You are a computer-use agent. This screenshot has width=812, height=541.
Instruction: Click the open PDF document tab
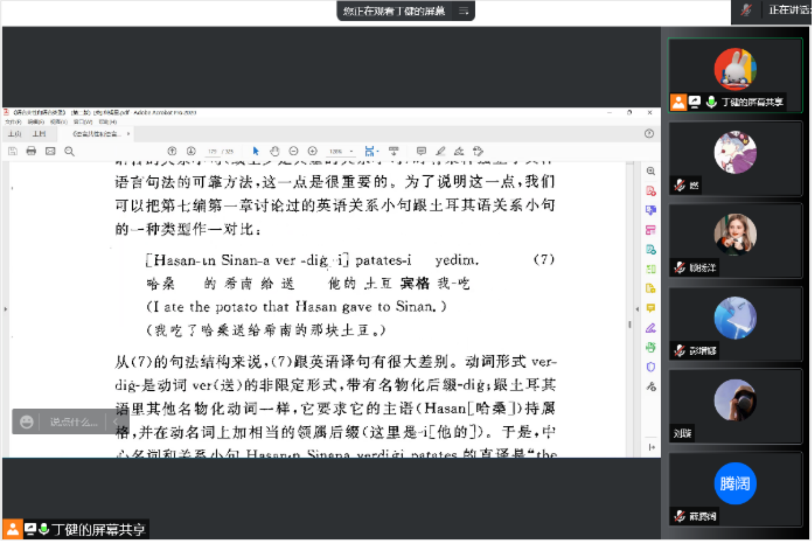pyautogui.click(x=96, y=134)
